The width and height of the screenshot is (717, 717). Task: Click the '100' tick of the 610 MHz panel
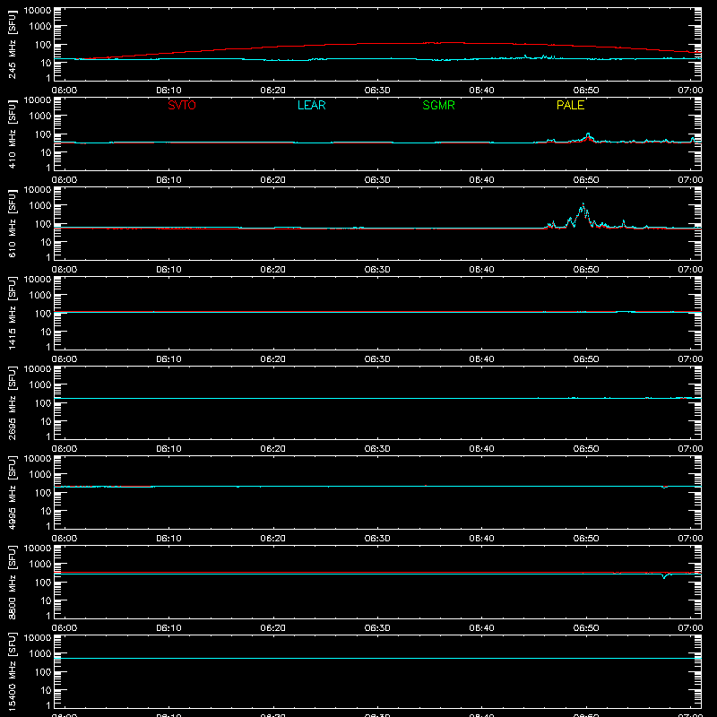[x=42, y=223]
